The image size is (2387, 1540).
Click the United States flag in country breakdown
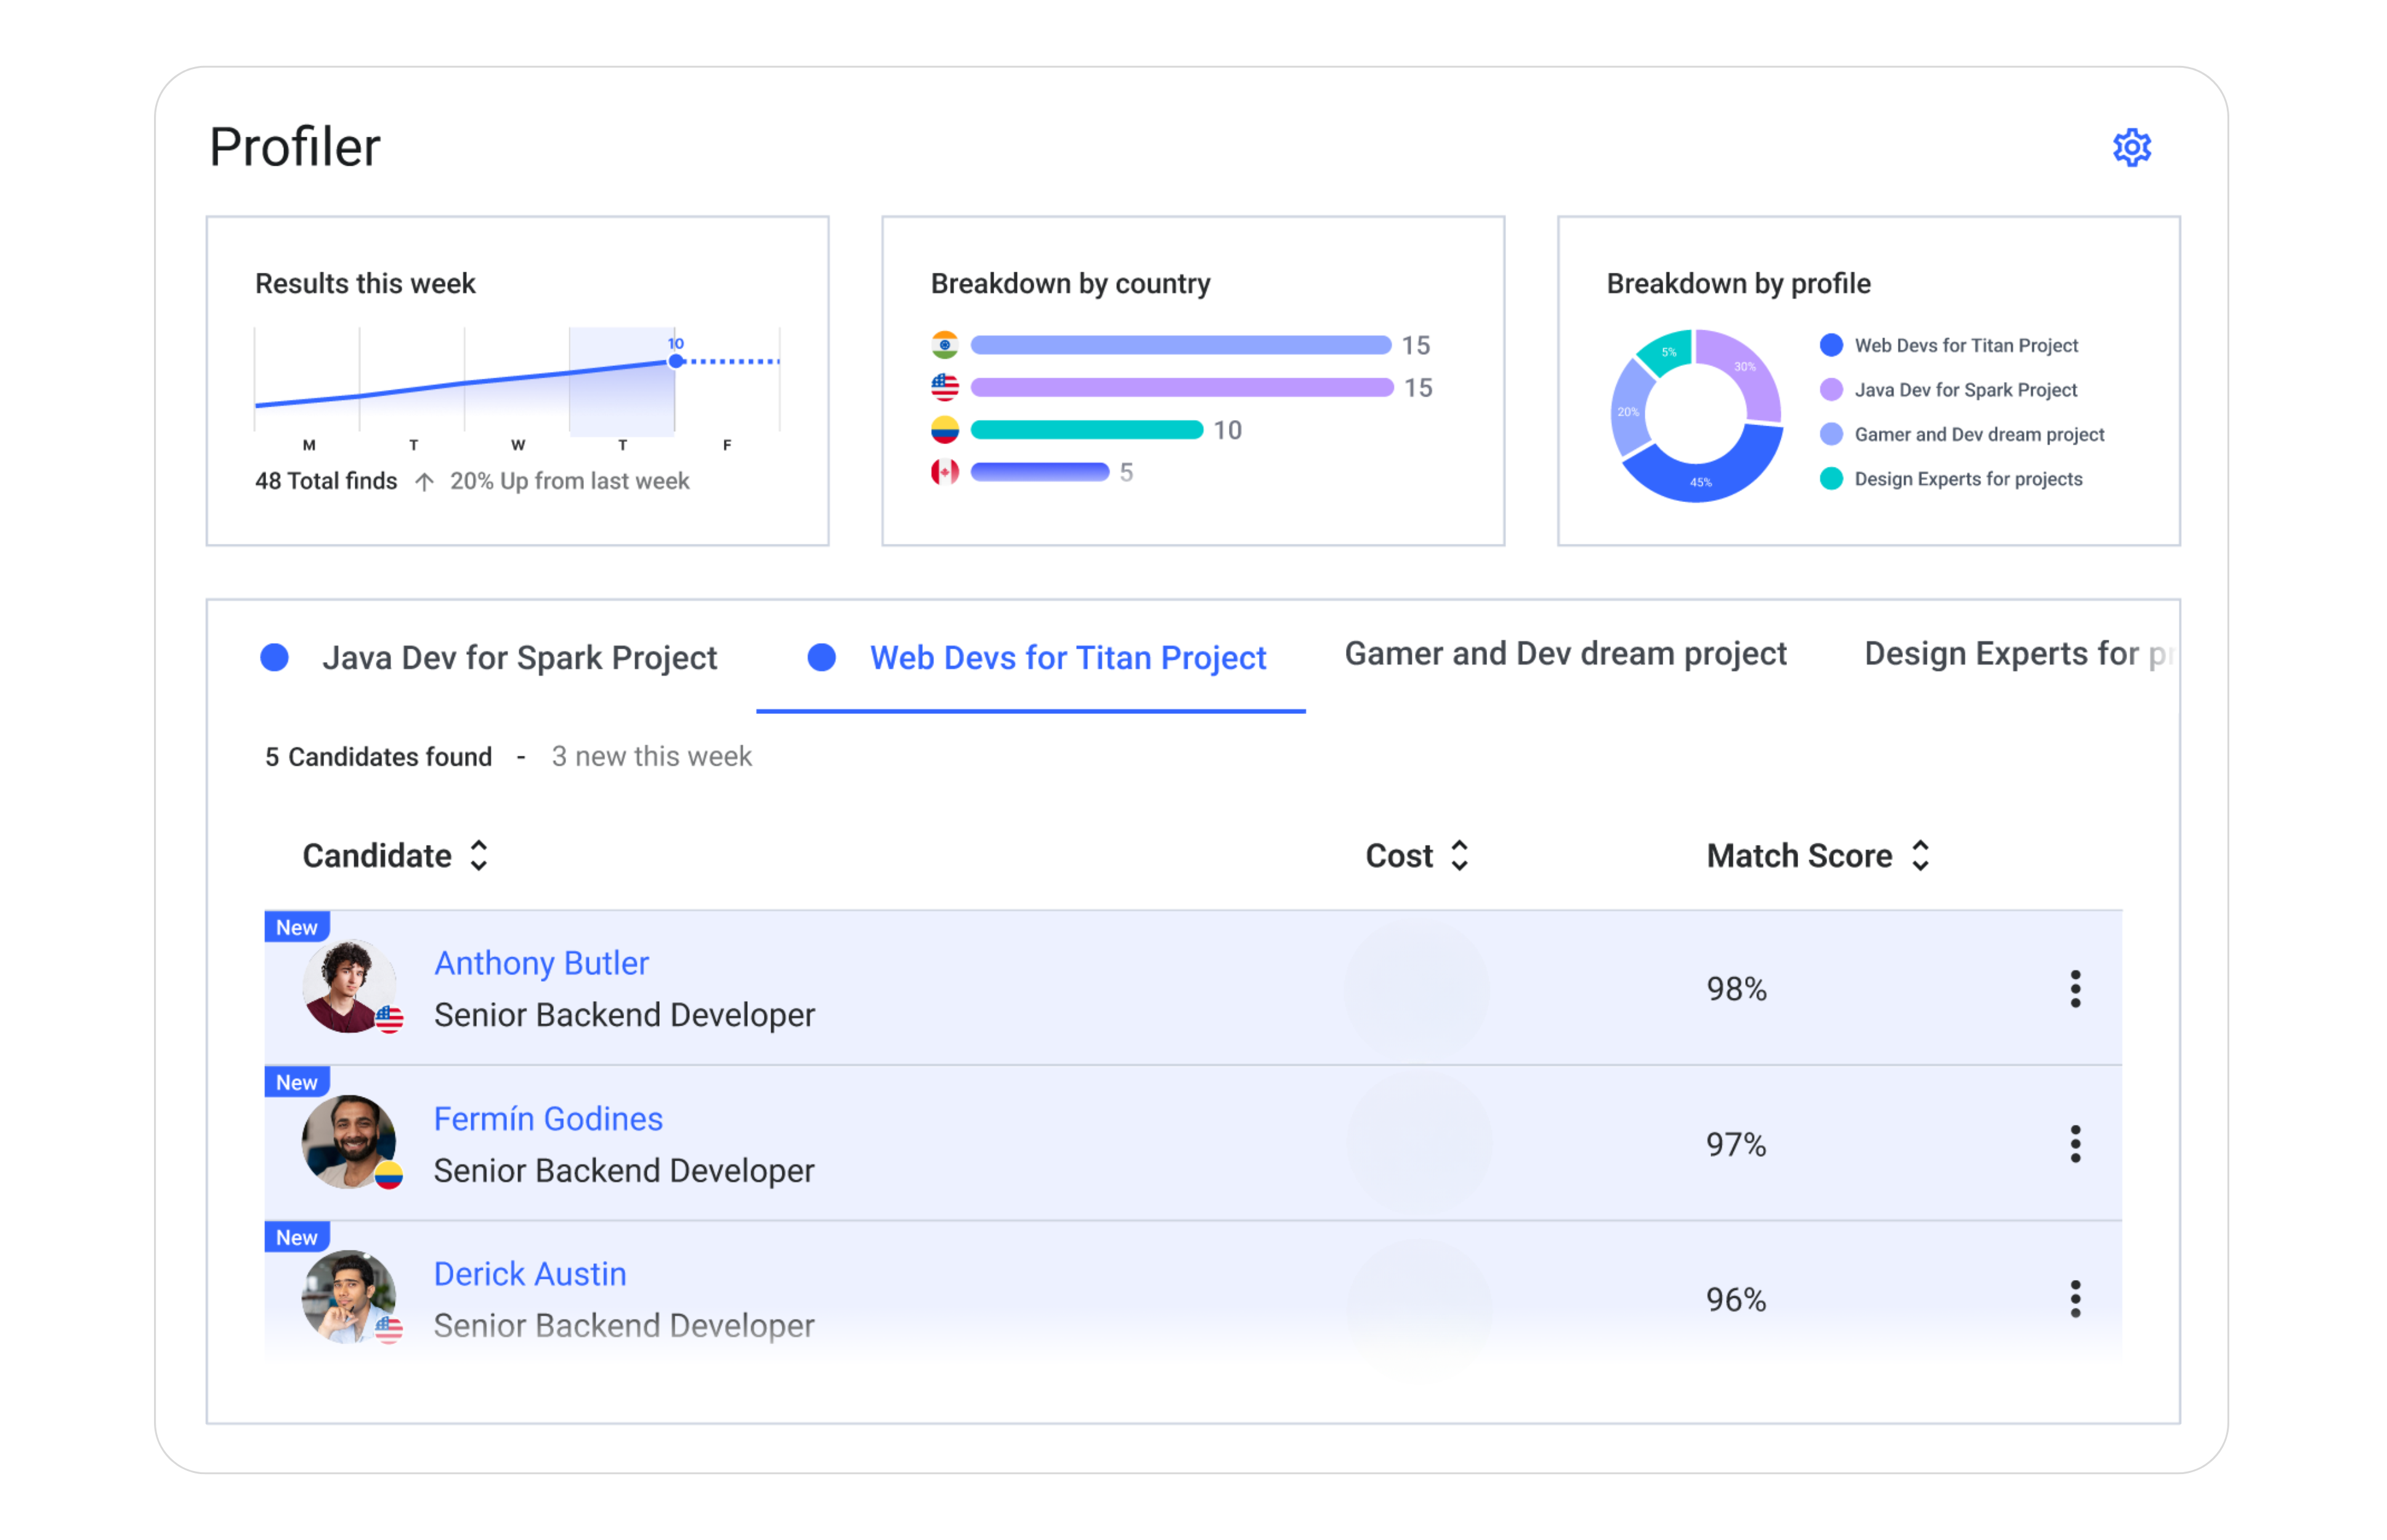[944, 387]
